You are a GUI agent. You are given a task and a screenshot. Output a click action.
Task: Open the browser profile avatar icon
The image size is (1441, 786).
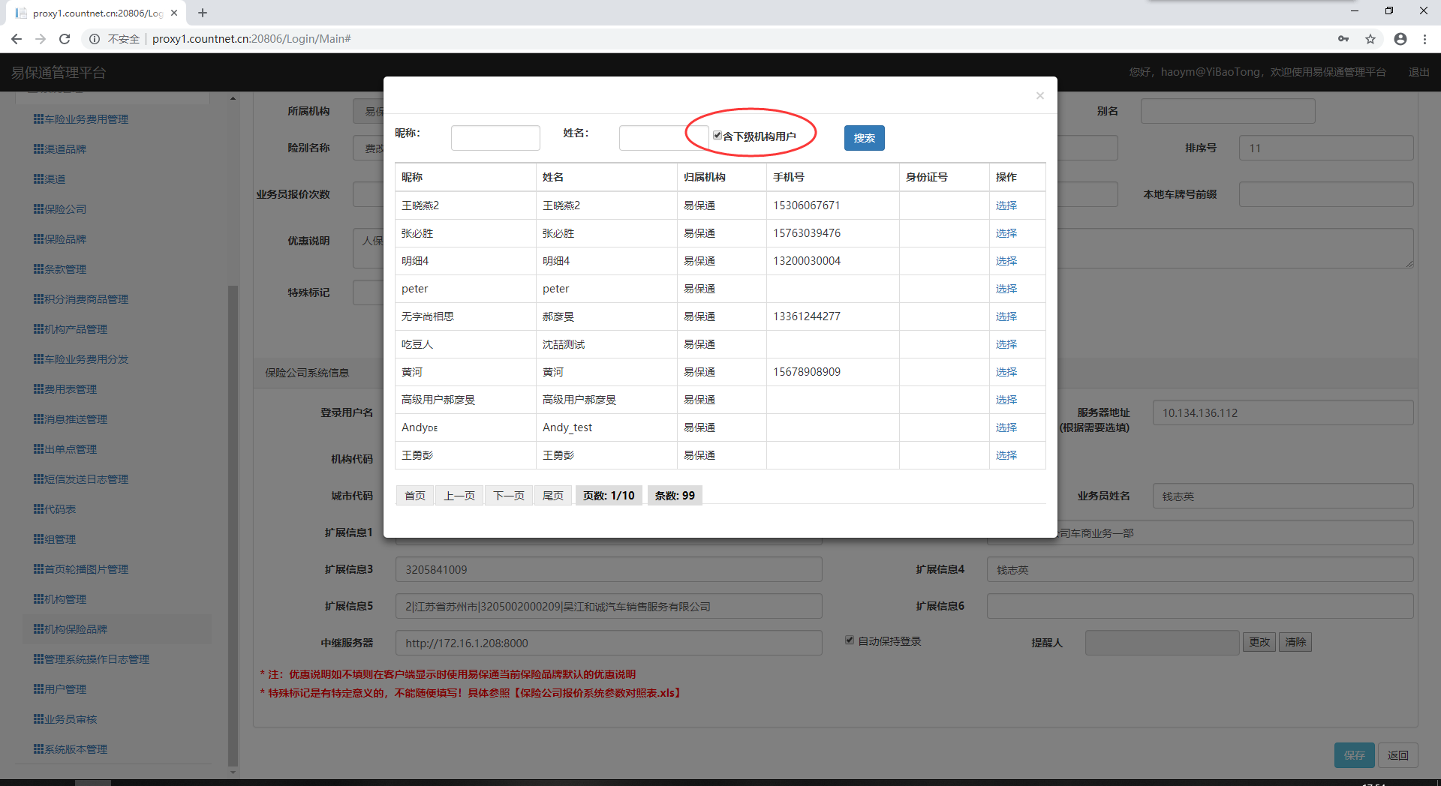(1400, 39)
